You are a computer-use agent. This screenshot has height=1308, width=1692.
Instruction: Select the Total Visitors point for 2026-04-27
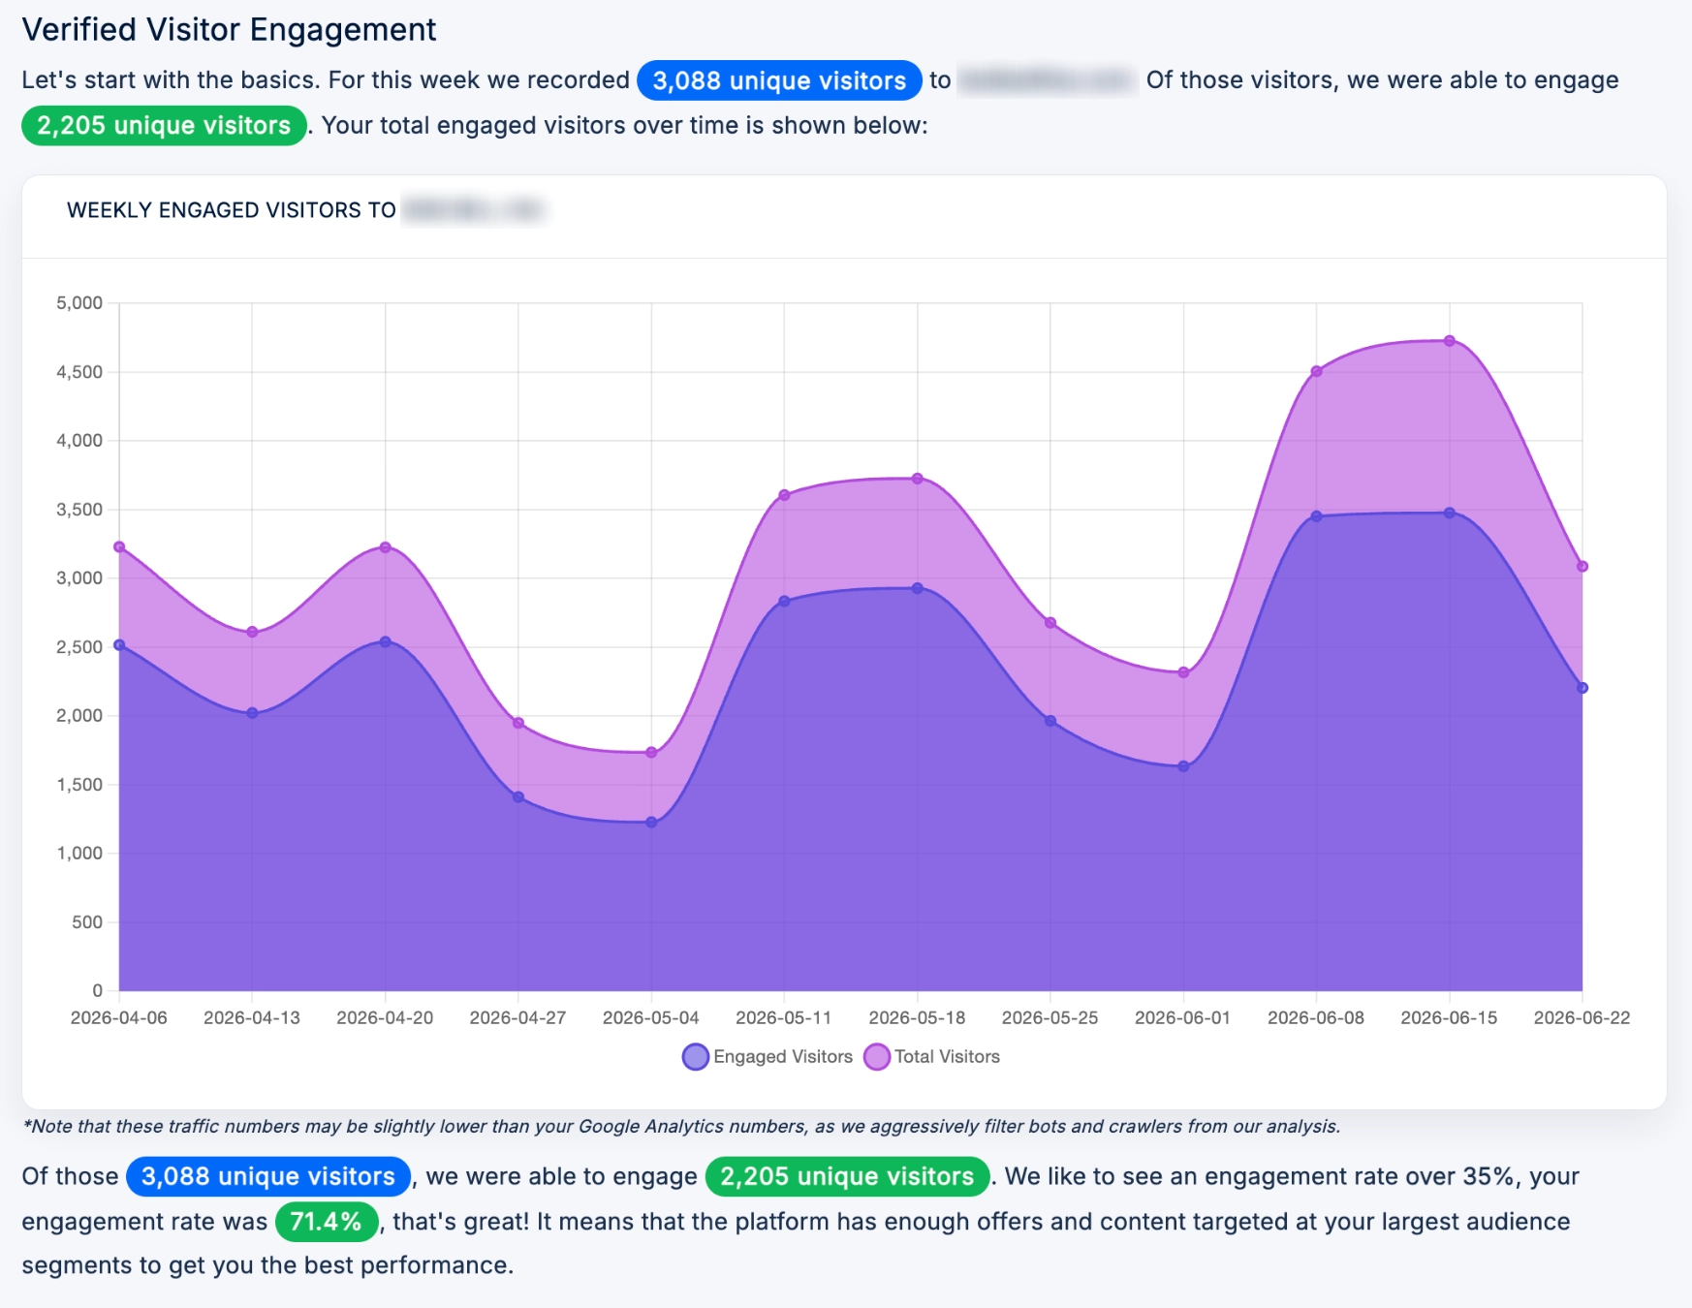click(518, 723)
